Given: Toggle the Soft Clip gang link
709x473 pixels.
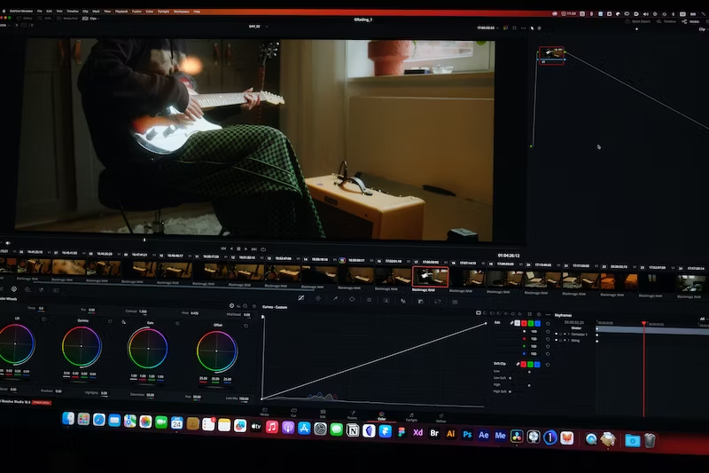Looking at the screenshot, I should coord(518,364).
